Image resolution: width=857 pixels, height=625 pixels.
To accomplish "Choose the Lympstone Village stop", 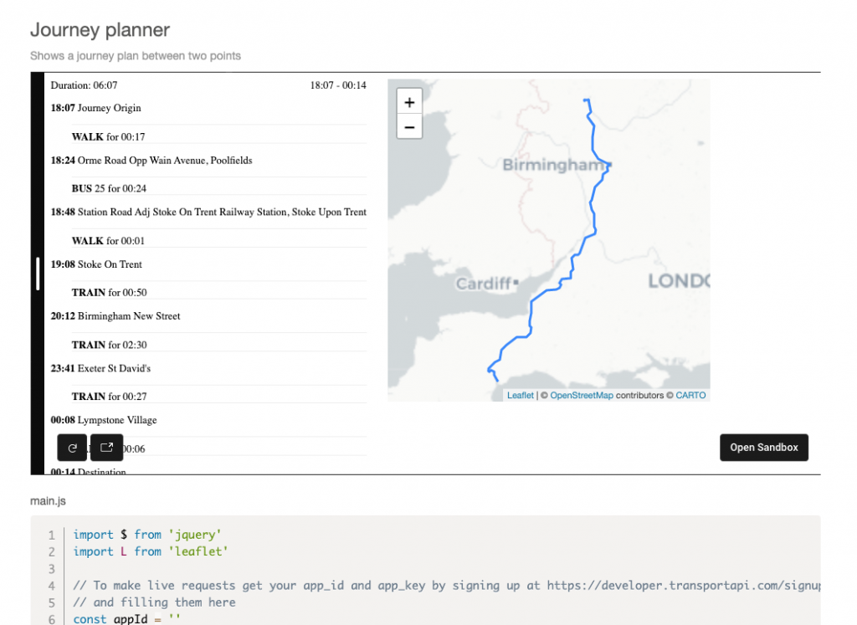I will (104, 420).
